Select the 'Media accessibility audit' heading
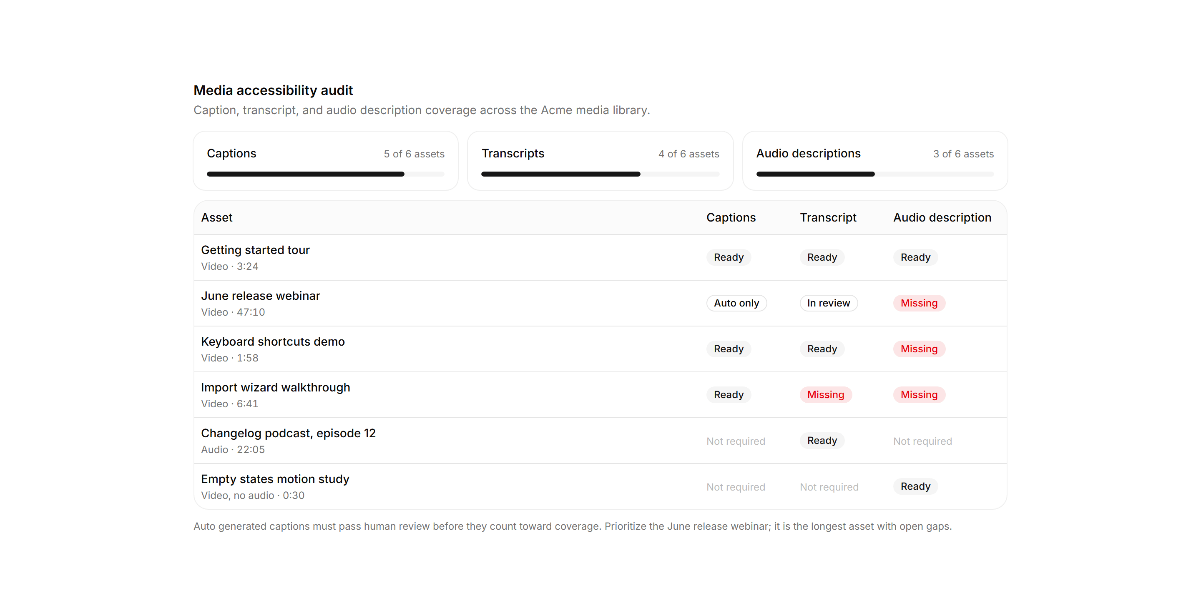Viewport: 1201px width, 613px height. pyautogui.click(x=273, y=90)
